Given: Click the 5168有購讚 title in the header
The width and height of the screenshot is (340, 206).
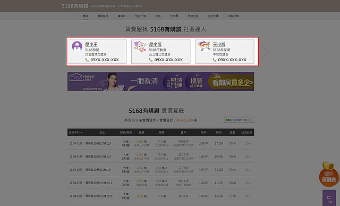Looking at the screenshot, I should click(x=75, y=6).
